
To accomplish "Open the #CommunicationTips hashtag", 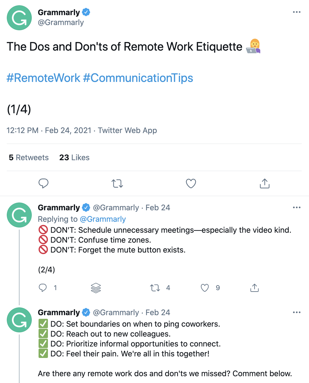I will tap(138, 78).
